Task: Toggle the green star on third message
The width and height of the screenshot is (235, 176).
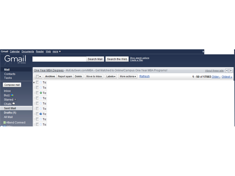Action: [x=41, y=93]
